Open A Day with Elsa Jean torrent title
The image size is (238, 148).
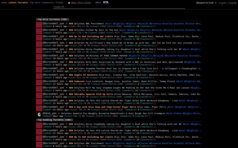pyautogui.click(x=105, y=107)
